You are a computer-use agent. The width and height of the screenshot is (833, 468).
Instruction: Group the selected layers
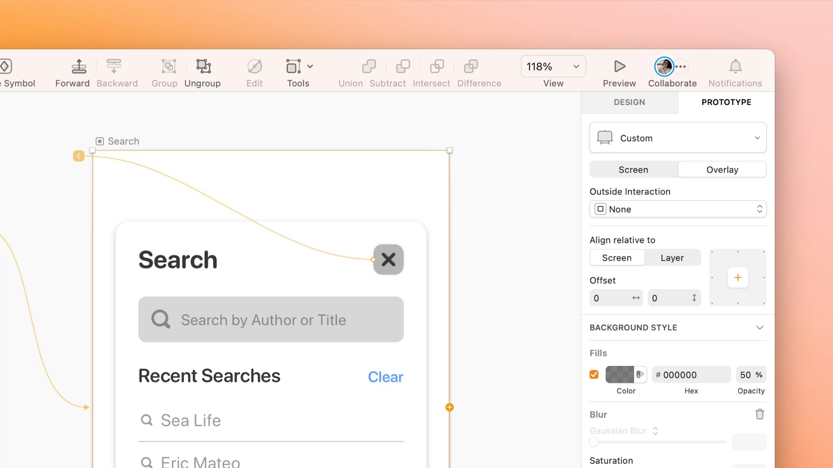[169, 71]
